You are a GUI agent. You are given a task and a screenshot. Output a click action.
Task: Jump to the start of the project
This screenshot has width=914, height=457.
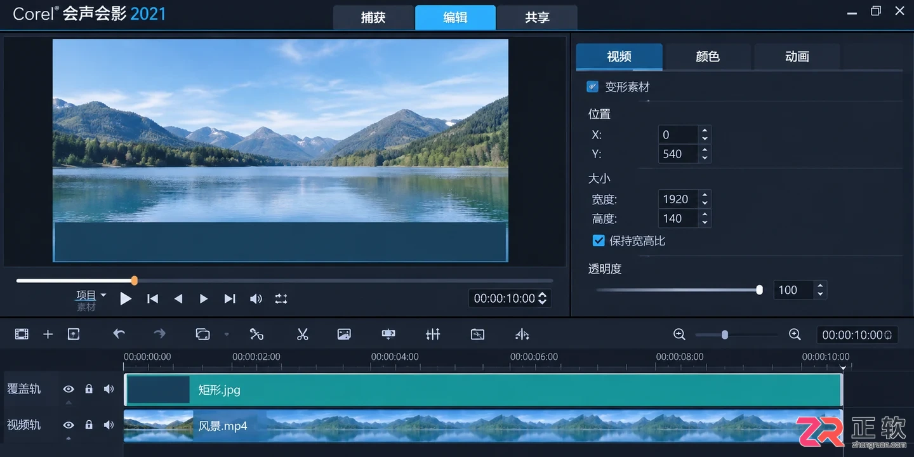click(152, 298)
